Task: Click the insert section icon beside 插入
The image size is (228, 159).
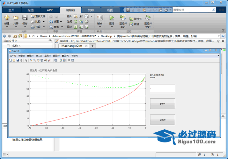Action: click(76, 16)
